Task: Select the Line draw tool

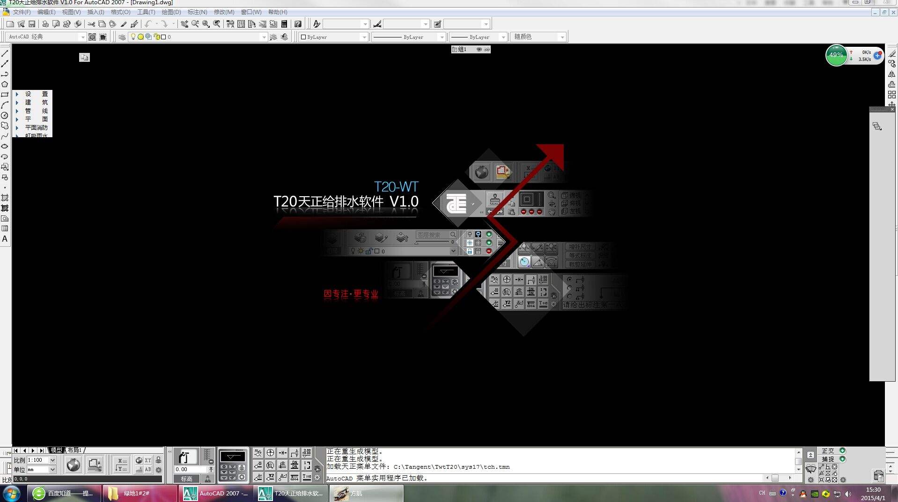Action: click(5, 53)
